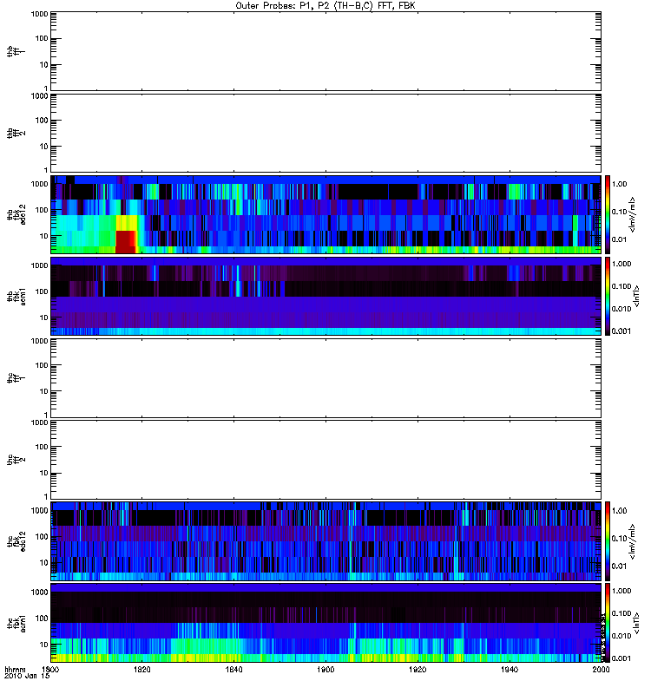Click the thc fbk edc12 y-axis title
Screen dimensions: 651x694
click(x=16, y=541)
